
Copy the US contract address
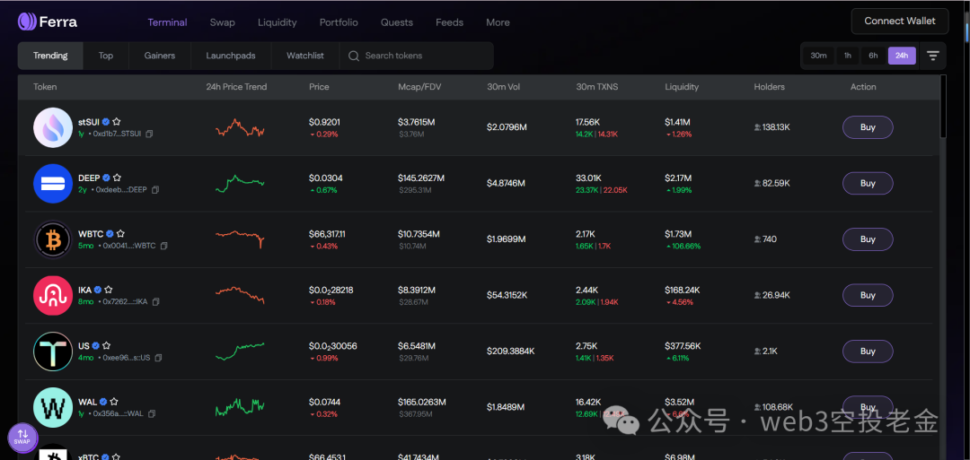click(x=158, y=358)
